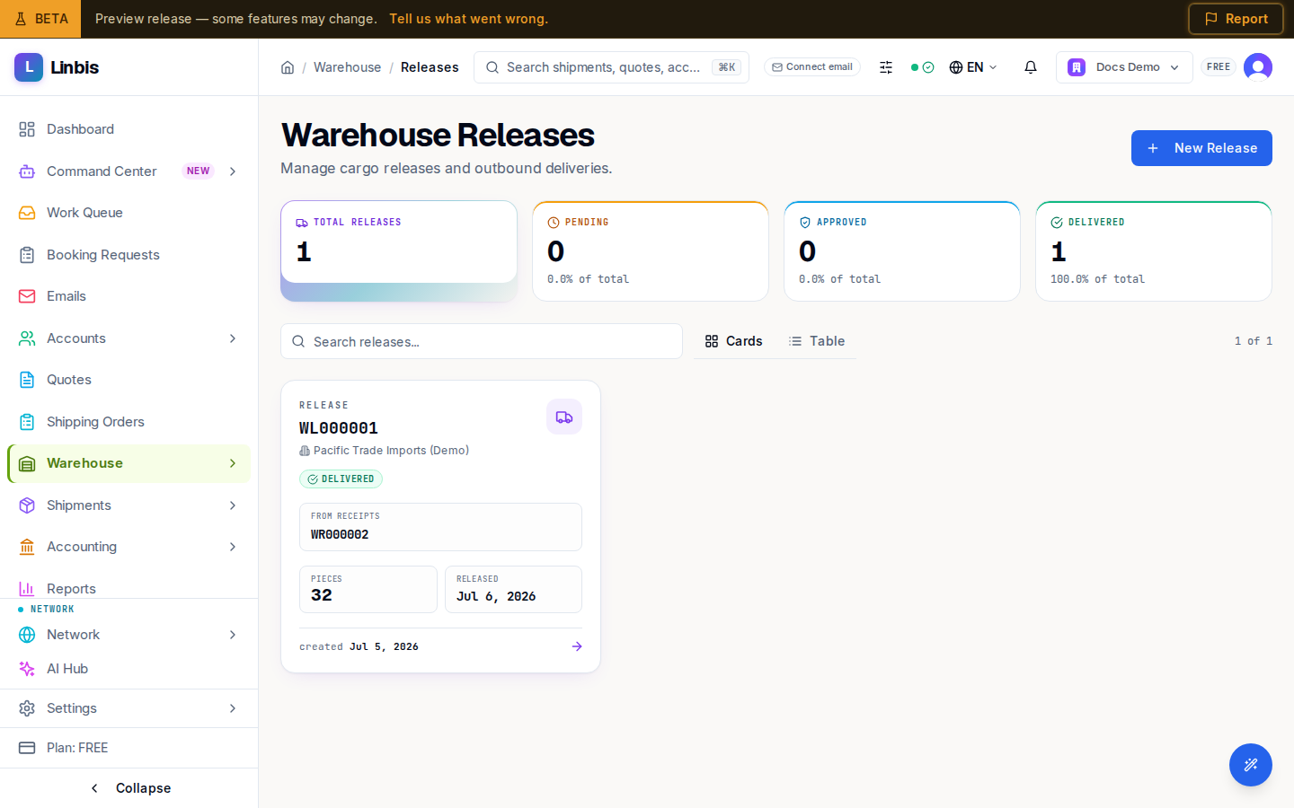Open the Dashboard sidebar item
The height and width of the screenshot is (808, 1294).
coord(129,129)
